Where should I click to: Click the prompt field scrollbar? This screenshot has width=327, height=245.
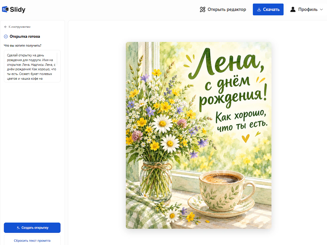tap(57, 59)
